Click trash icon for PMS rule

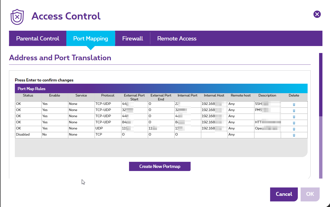point(294,110)
